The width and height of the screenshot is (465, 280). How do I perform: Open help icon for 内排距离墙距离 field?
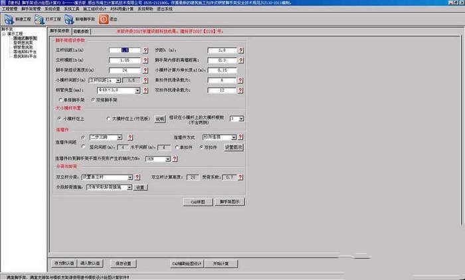point(240,60)
